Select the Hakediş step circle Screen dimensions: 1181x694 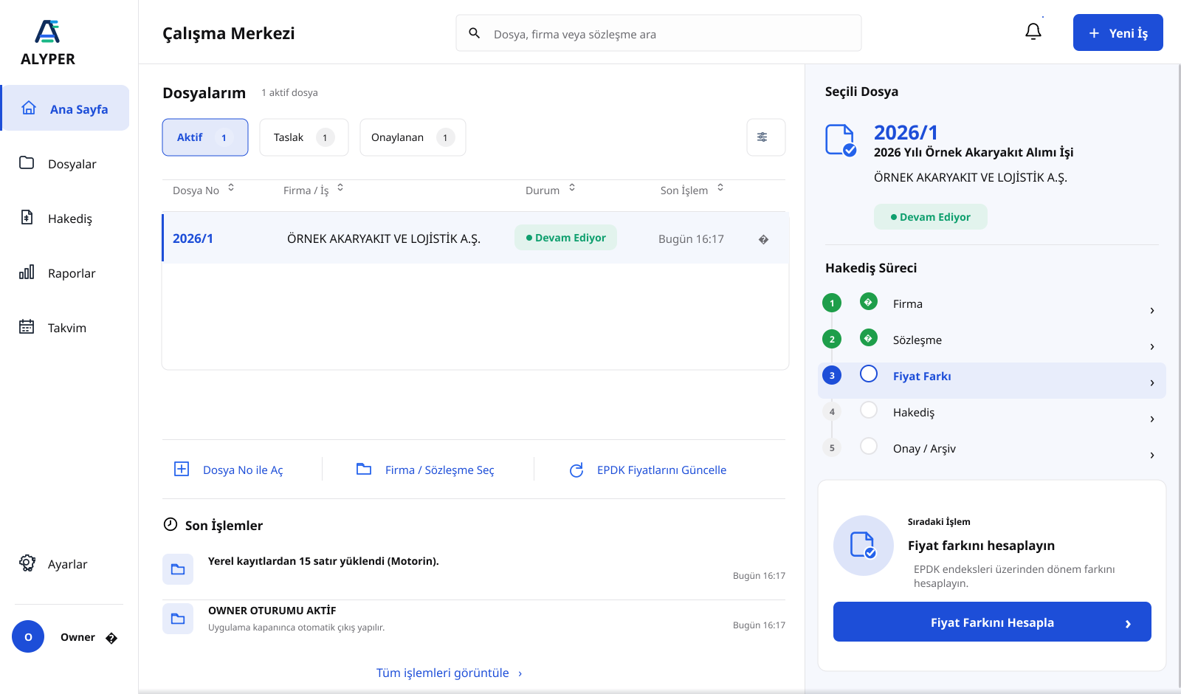(x=869, y=410)
